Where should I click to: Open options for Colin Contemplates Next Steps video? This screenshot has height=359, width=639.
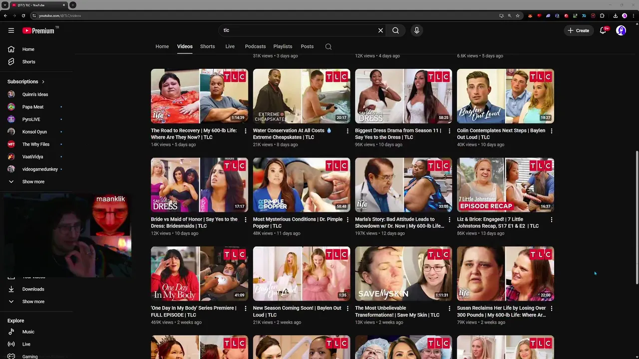[x=551, y=131]
